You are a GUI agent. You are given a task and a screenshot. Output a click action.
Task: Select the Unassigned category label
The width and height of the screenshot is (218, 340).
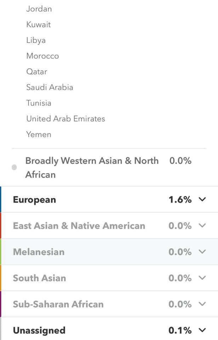(39, 331)
